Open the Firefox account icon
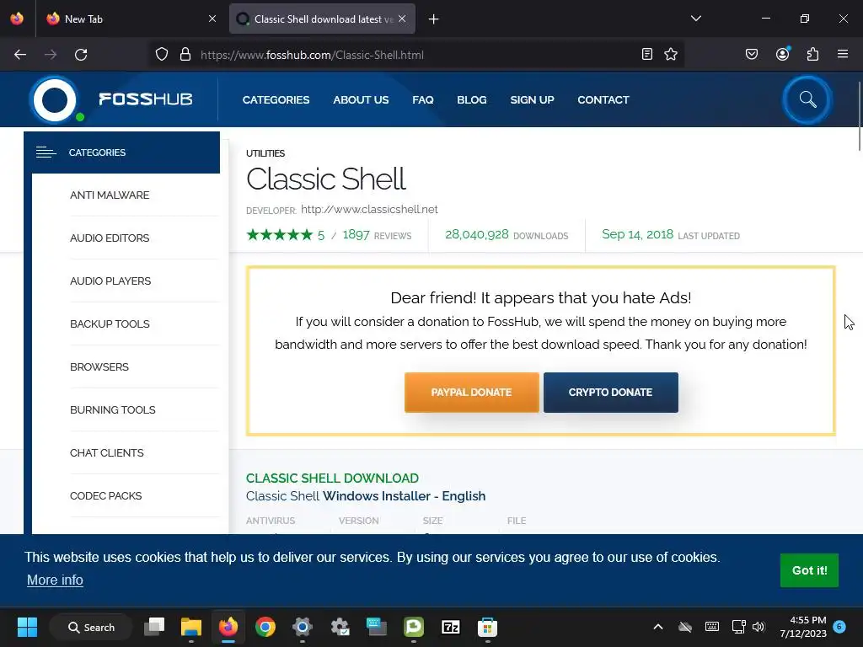 [x=783, y=54]
